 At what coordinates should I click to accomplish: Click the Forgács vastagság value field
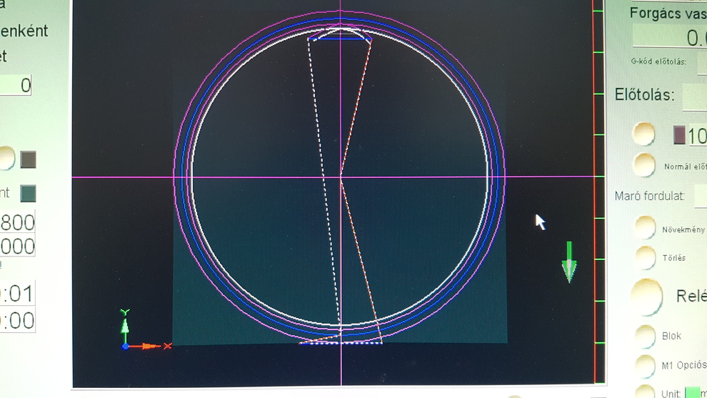click(671, 37)
